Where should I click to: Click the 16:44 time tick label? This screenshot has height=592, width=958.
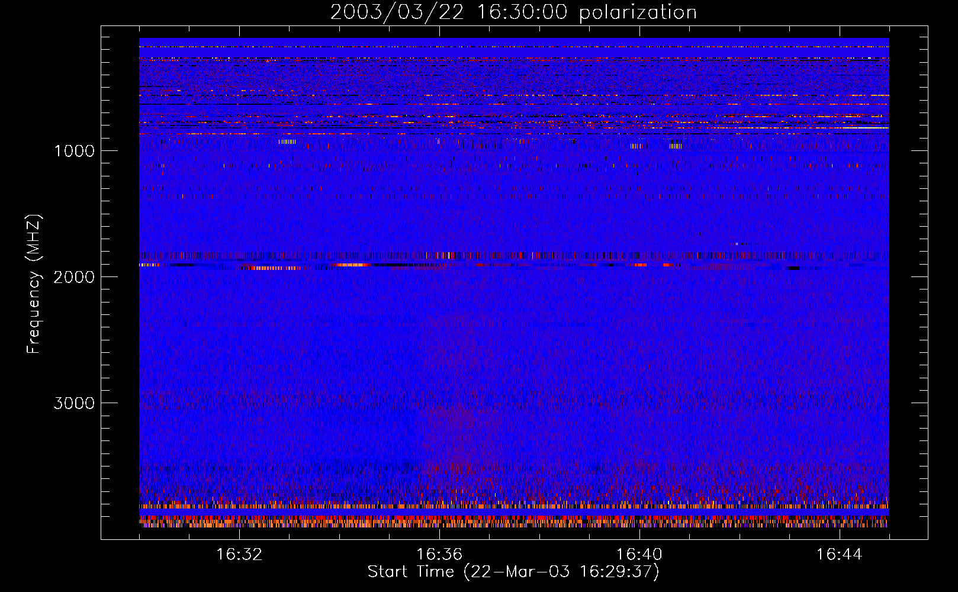[840, 555]
